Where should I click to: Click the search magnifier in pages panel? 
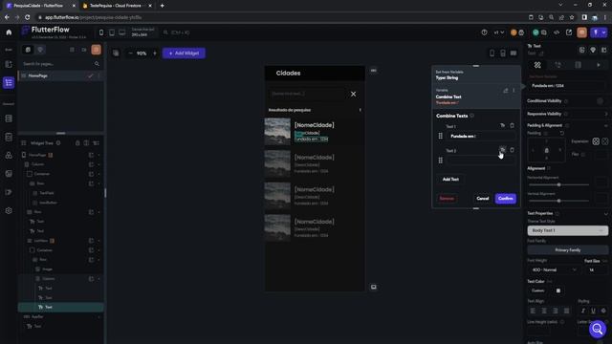click(97, 64)
